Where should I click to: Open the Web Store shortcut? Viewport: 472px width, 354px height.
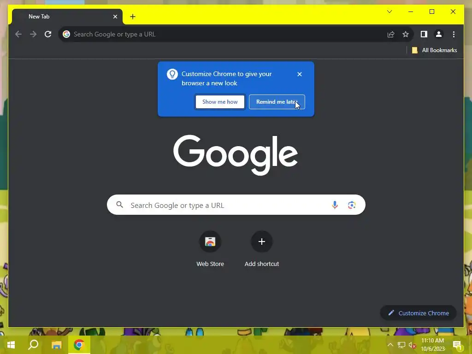pos(210,249)
